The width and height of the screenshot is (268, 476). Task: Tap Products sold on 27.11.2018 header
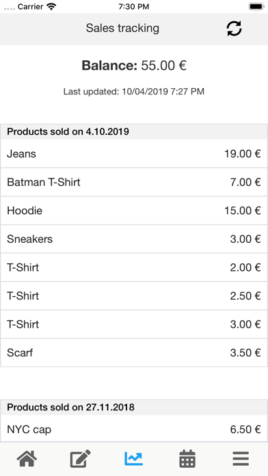pos(134,408)
